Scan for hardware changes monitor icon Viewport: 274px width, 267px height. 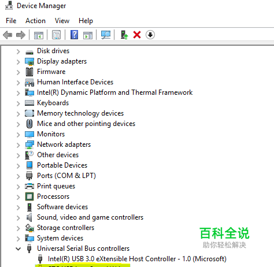106,35
